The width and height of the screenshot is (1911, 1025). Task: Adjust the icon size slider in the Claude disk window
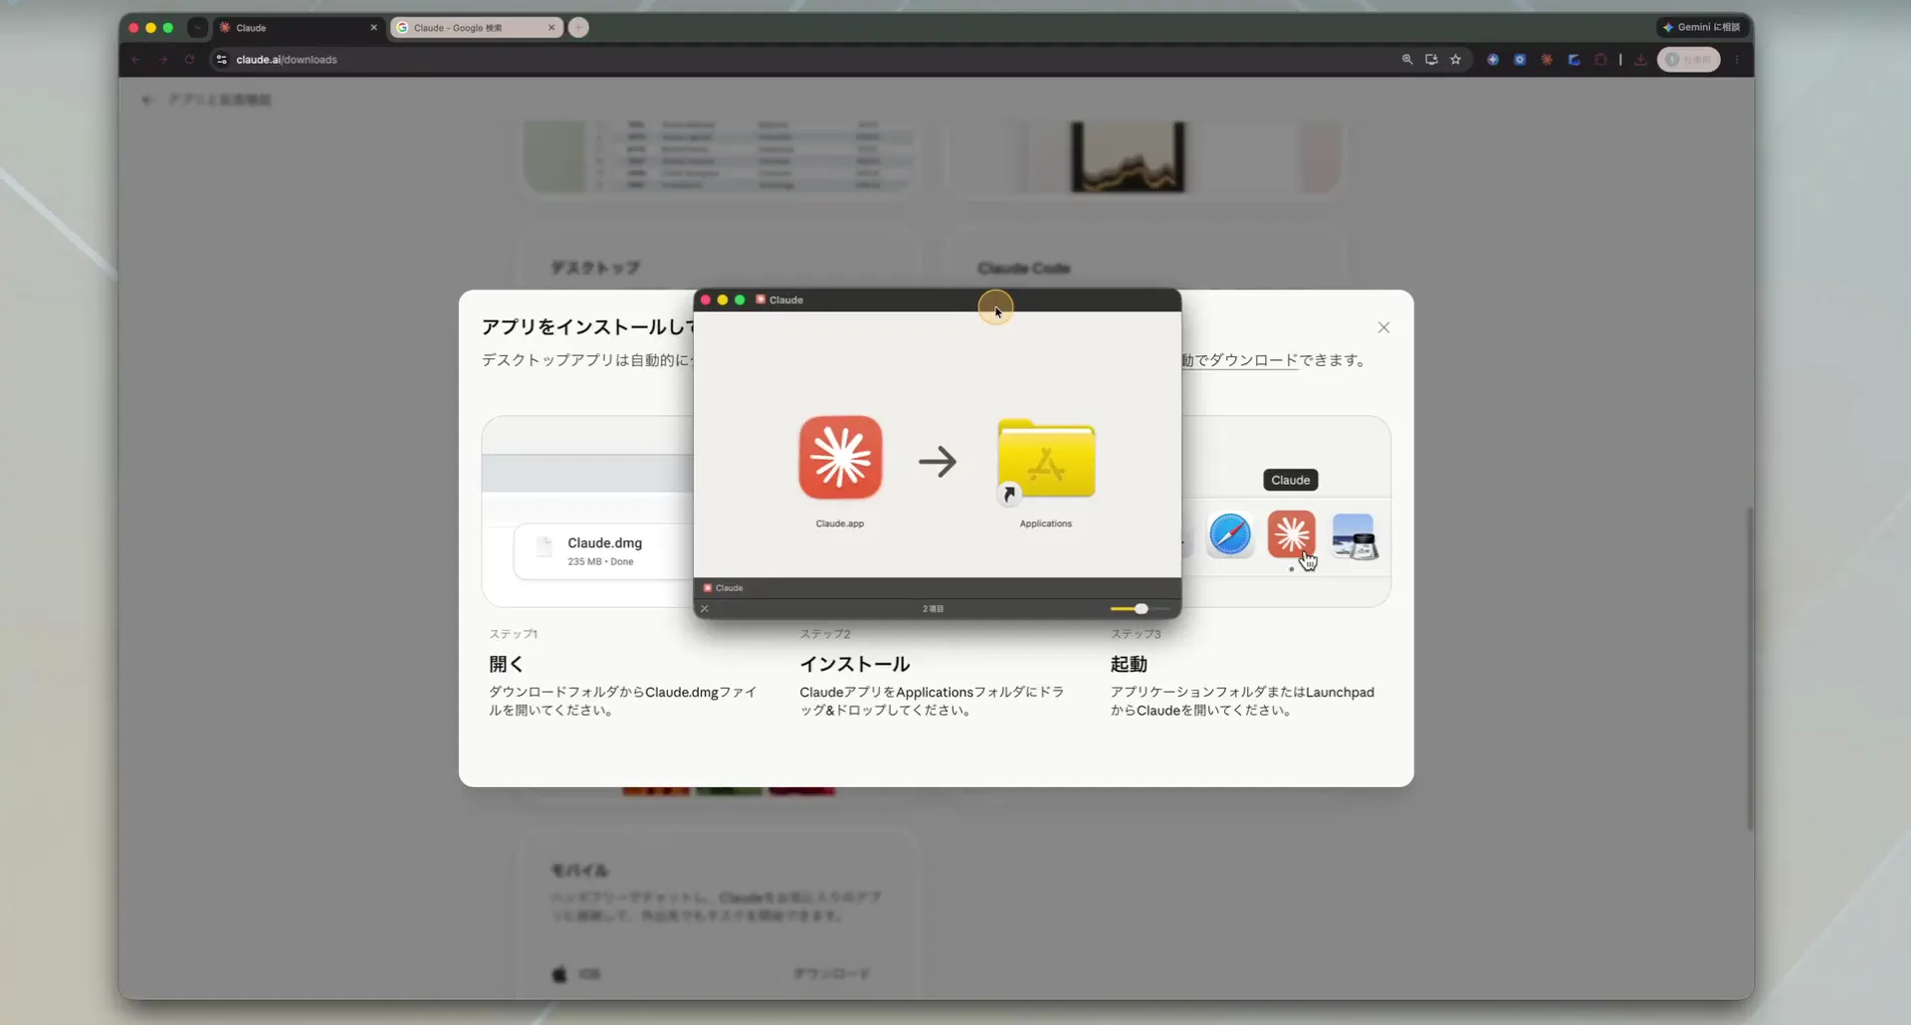click(x=1141, y=609)
